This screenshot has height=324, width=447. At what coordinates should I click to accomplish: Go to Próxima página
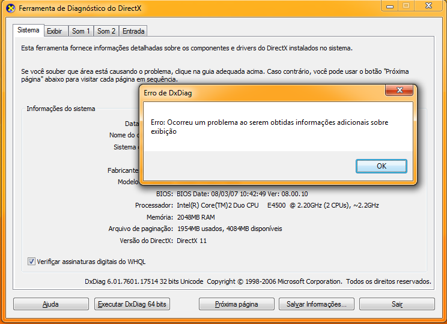(236, 304)
